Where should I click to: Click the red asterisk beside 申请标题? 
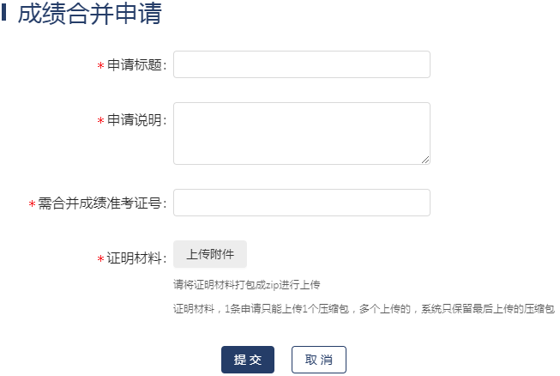(100, 66)
